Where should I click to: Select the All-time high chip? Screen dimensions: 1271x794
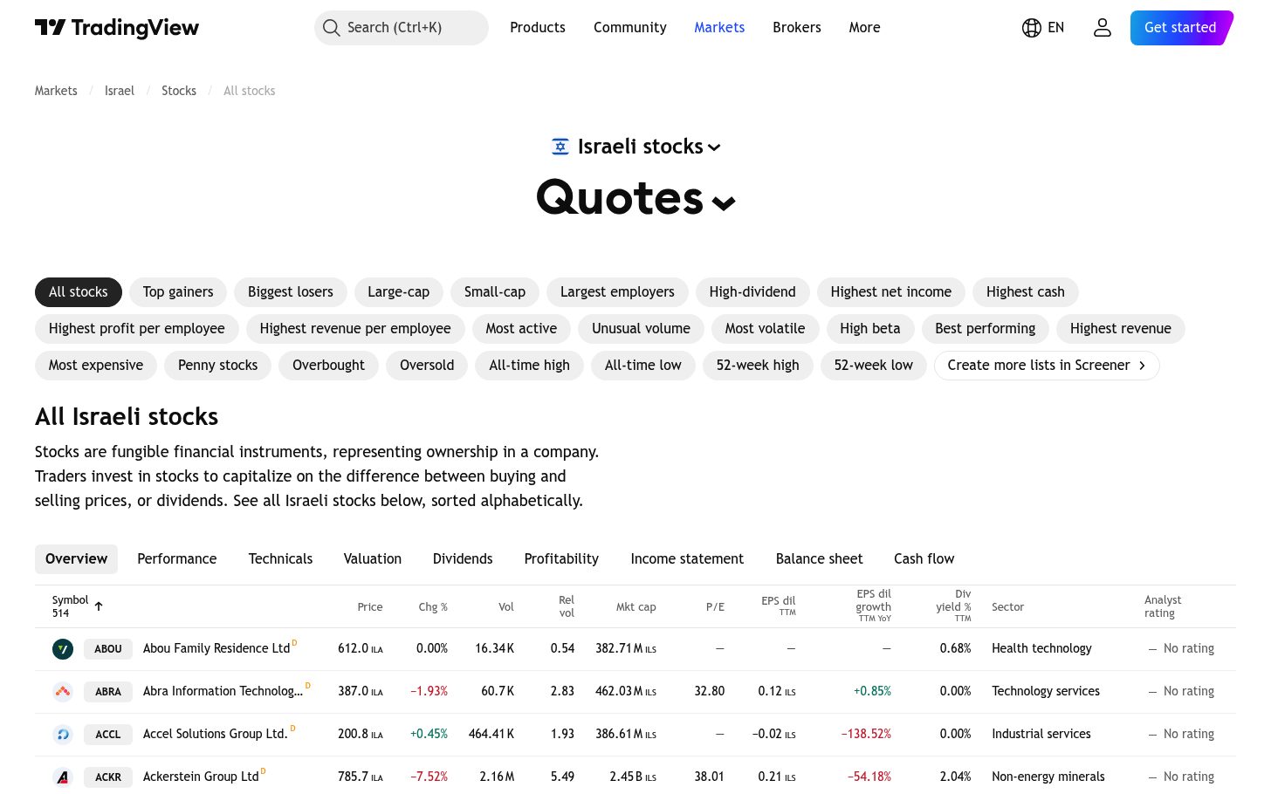coord(530,366)
